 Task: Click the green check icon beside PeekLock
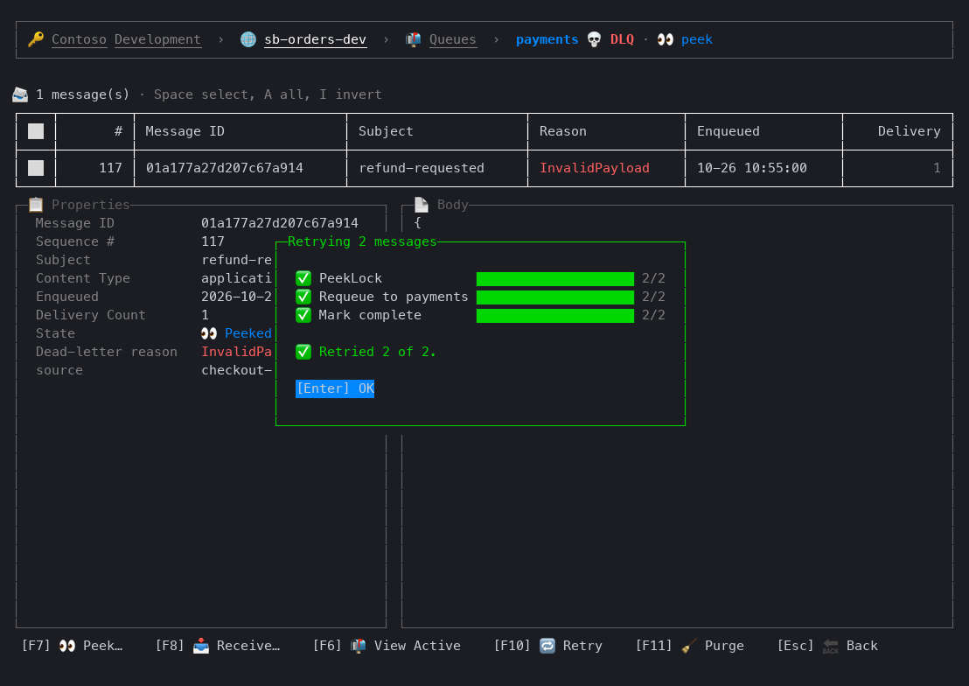(x=303, y=278)
